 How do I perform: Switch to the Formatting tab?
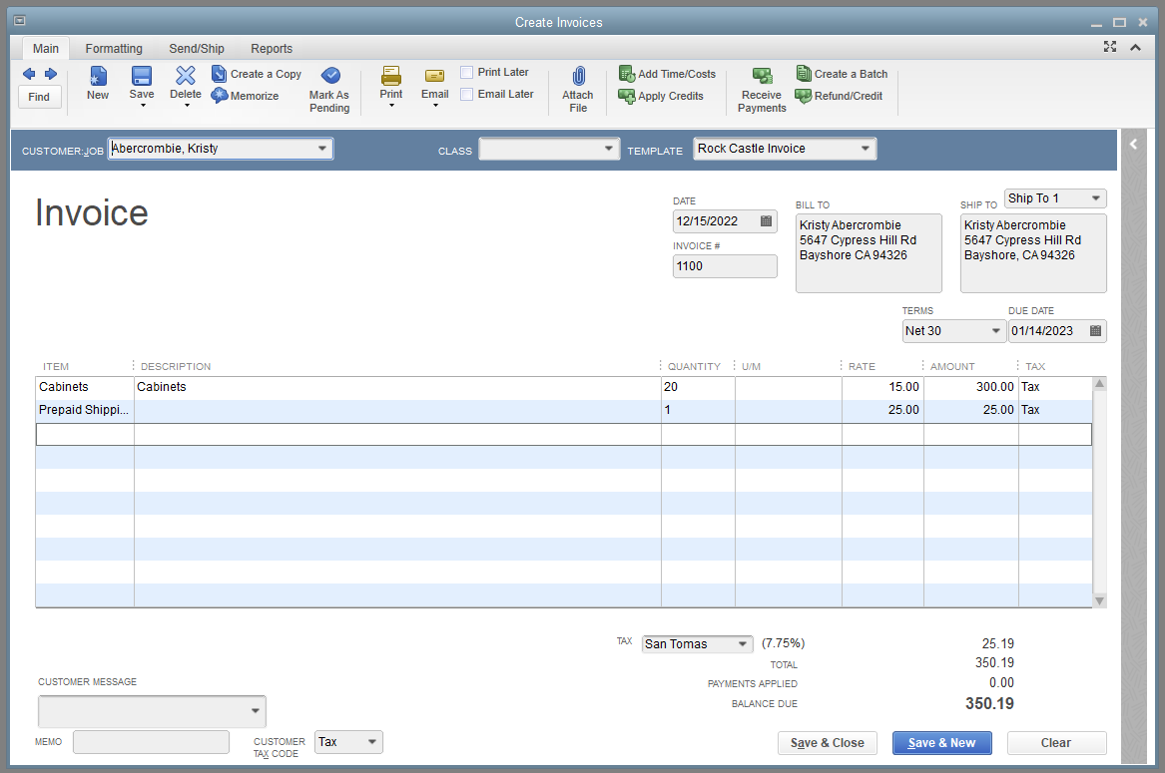click(x=113, y=48)
